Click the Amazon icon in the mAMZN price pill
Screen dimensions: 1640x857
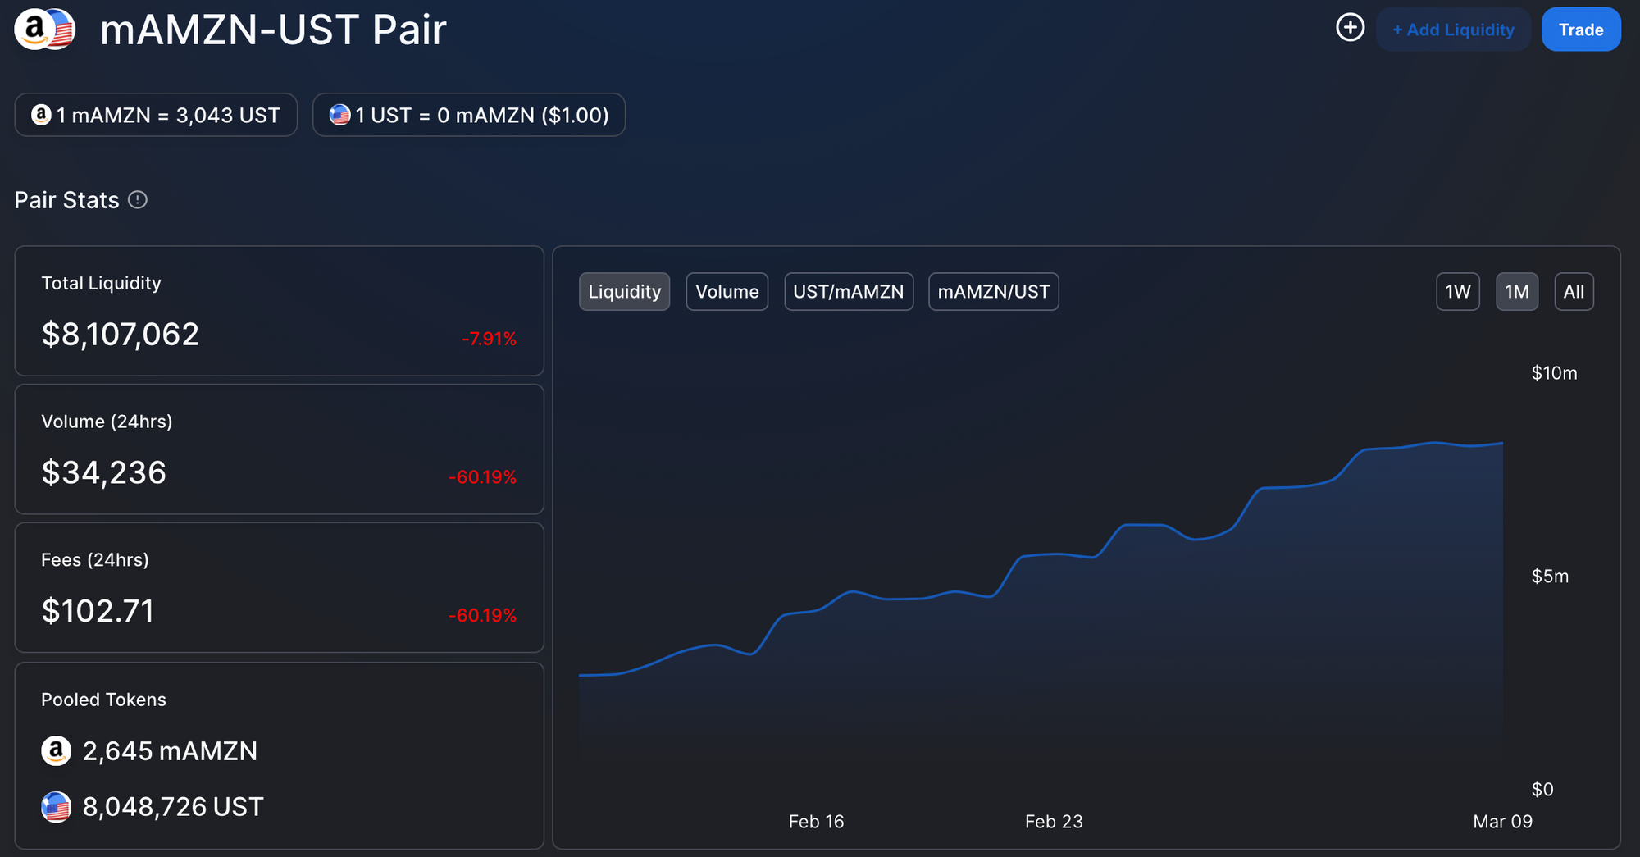point(41,115)
